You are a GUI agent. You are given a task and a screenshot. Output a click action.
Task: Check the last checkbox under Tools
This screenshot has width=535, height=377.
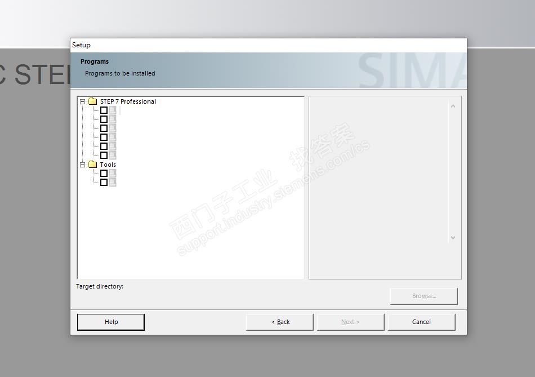click(x=104, y=183)
